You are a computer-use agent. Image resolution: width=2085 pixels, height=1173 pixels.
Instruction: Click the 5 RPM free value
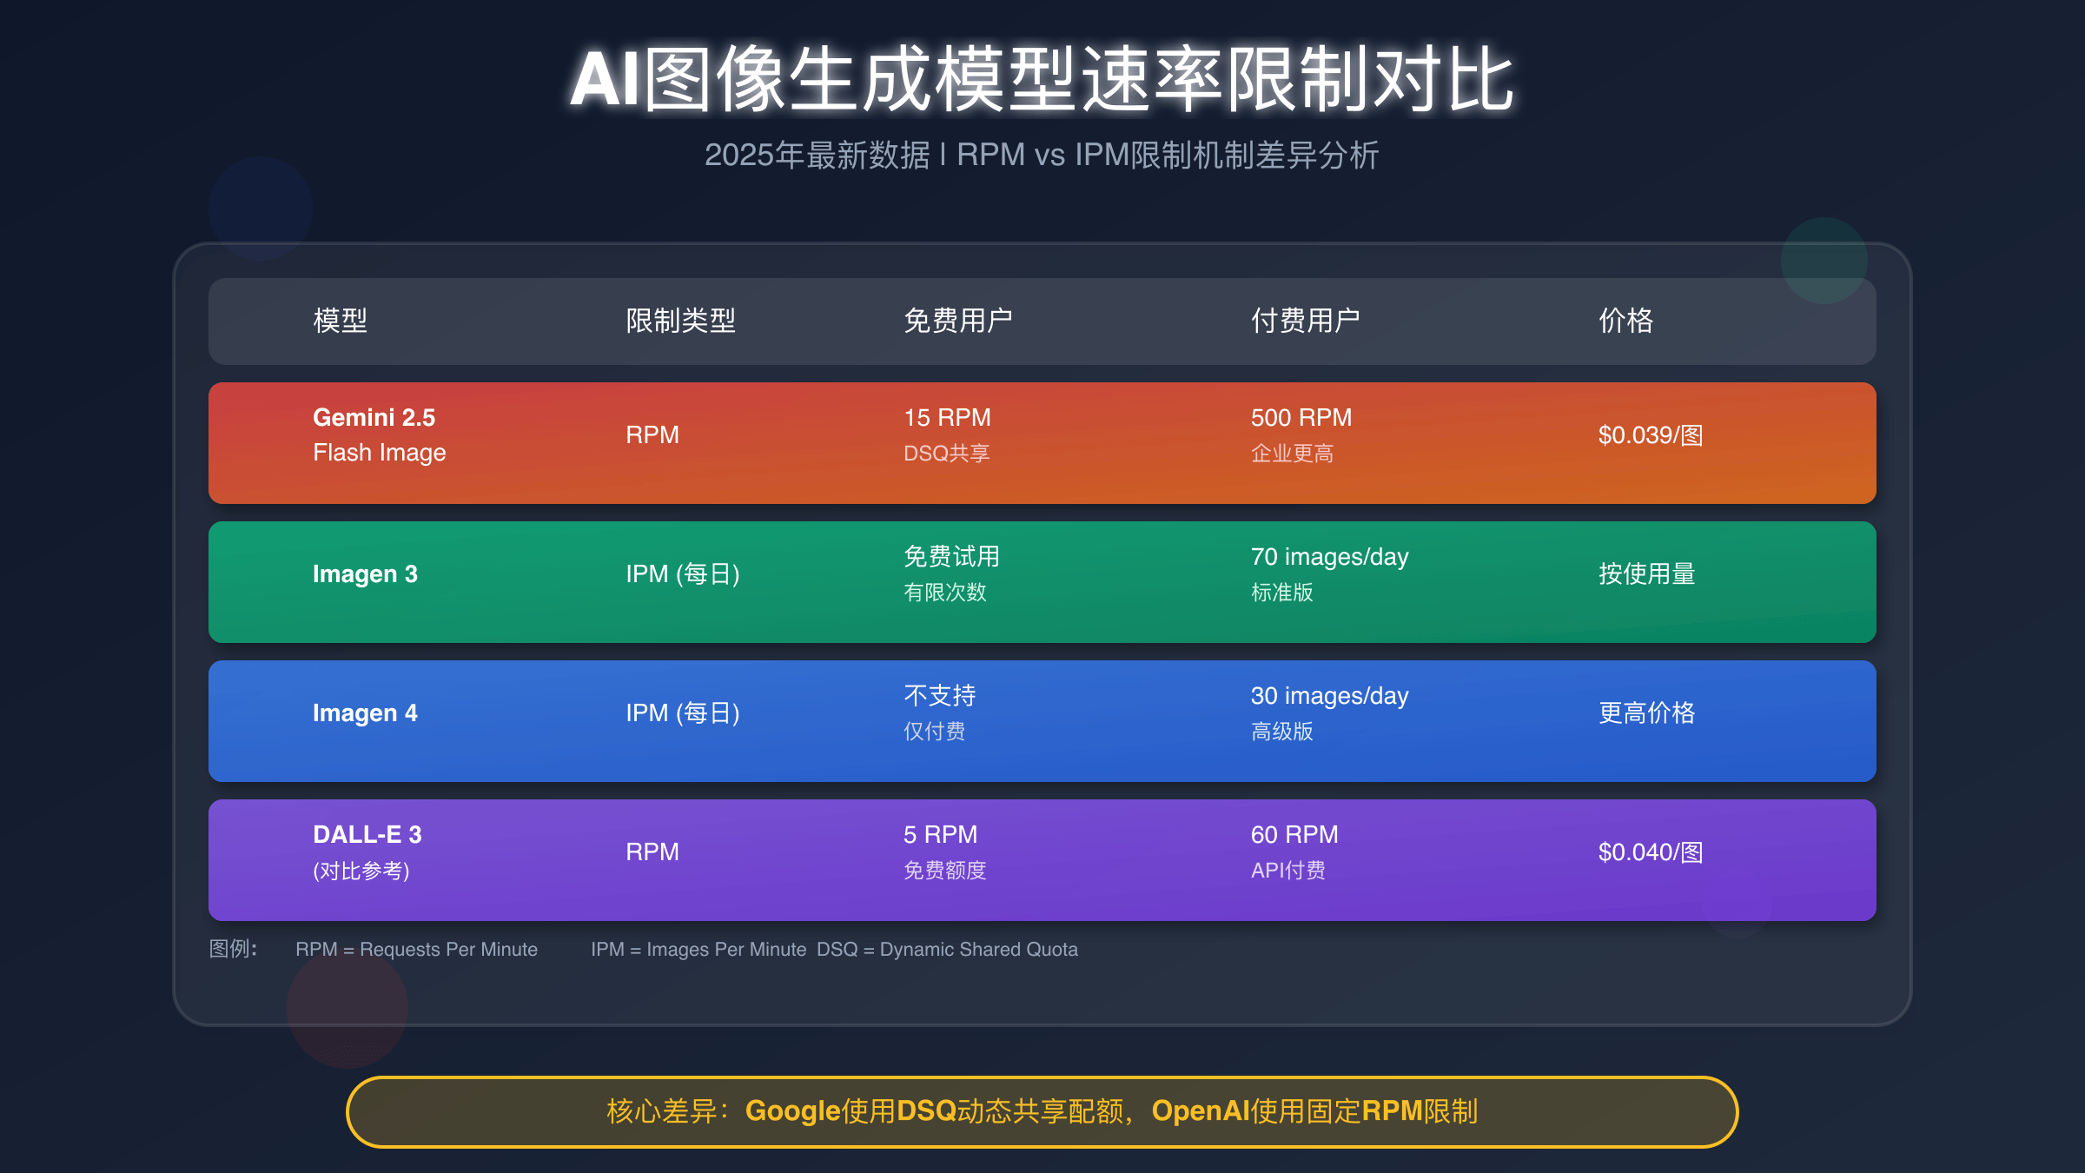(x=940, y=834)
